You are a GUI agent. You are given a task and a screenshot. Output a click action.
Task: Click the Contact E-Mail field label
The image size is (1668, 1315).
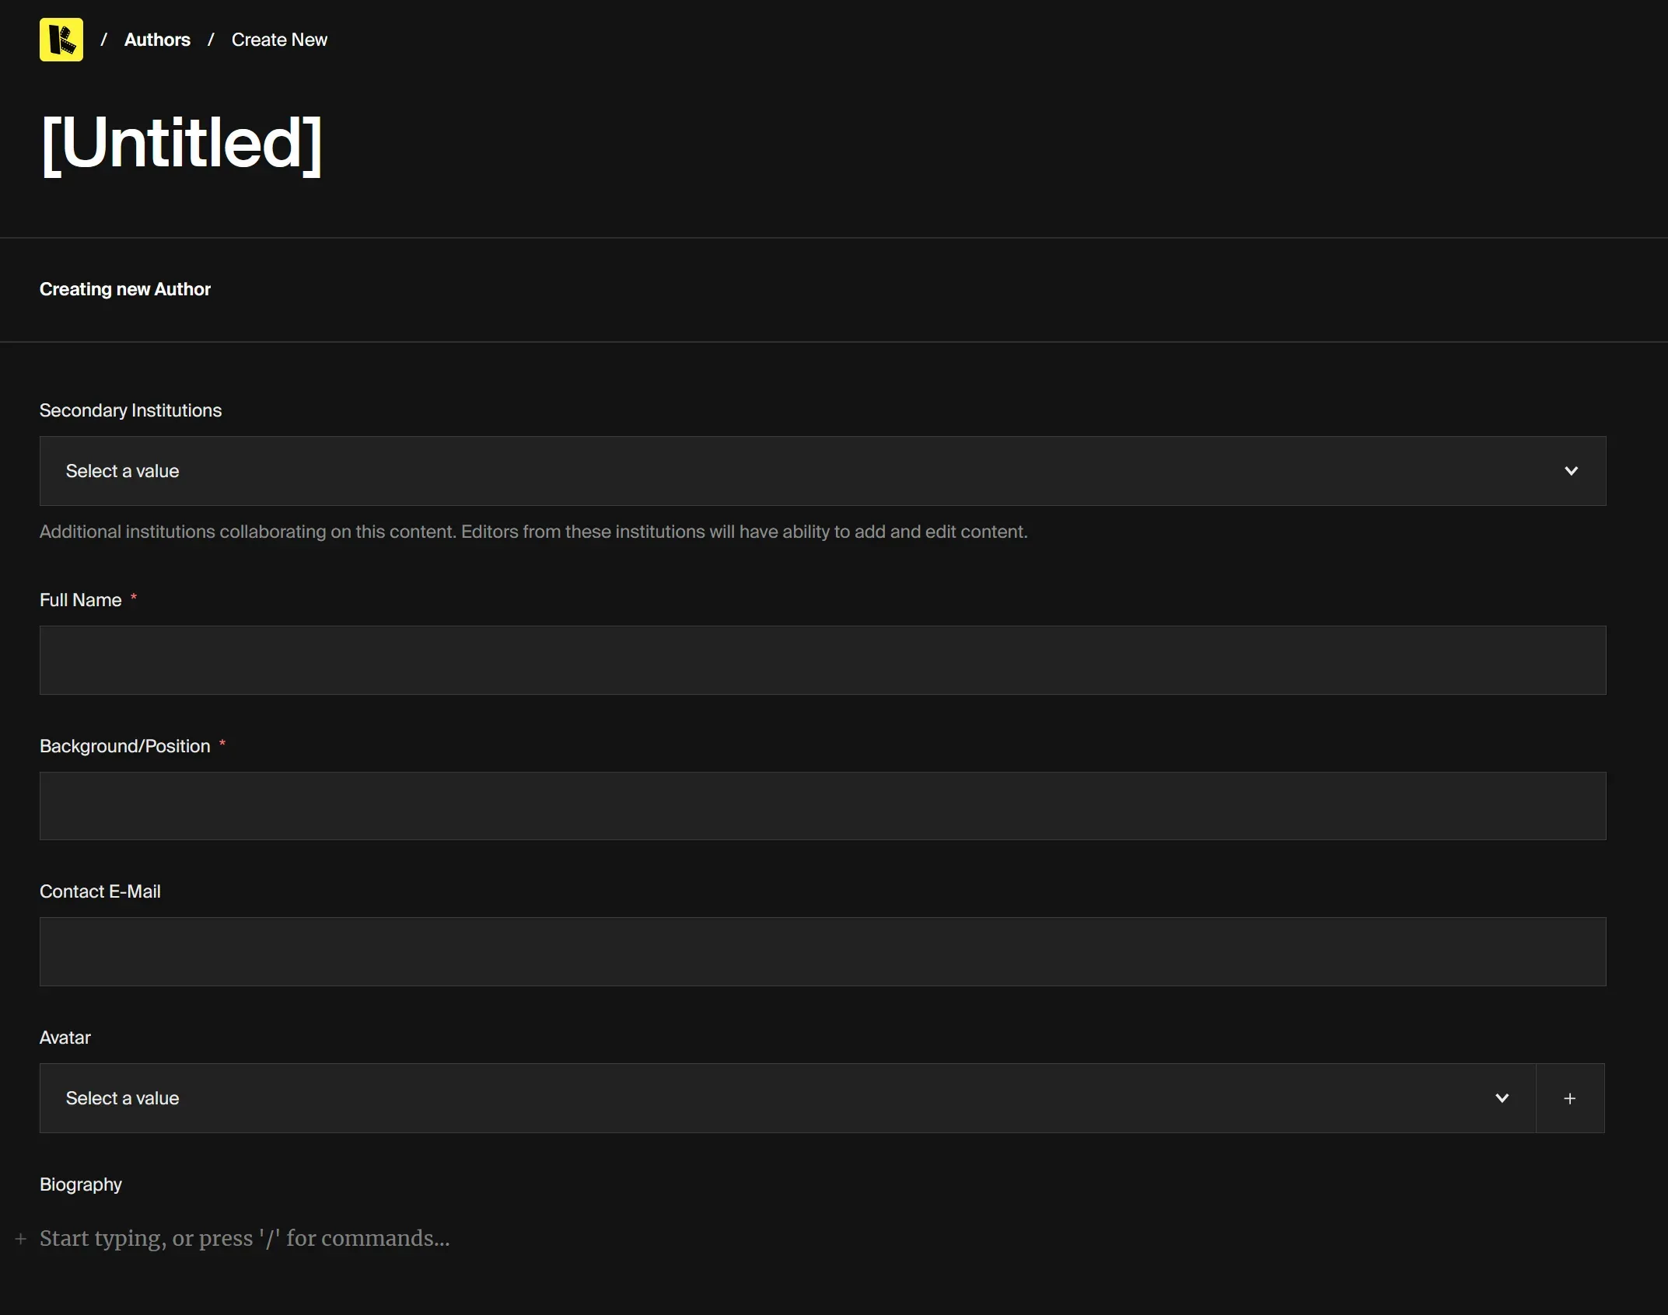point(100,891)
